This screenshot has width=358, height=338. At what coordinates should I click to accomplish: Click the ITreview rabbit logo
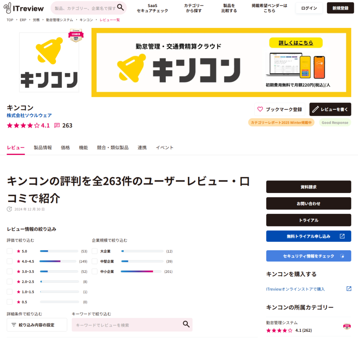(x=23, y=8)
